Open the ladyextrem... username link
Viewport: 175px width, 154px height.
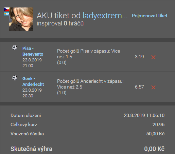[105, 16]
